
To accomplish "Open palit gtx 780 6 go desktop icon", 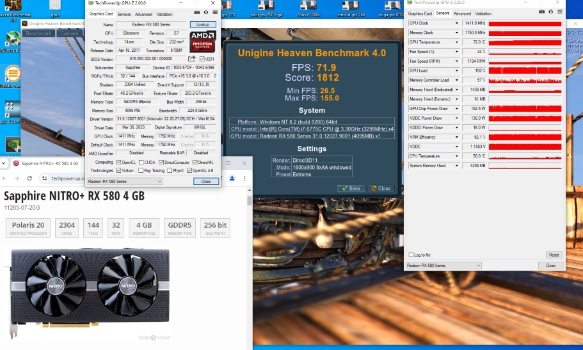I will click(266, 9).
